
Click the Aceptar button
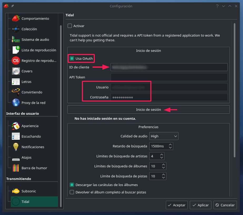[177, 205]
